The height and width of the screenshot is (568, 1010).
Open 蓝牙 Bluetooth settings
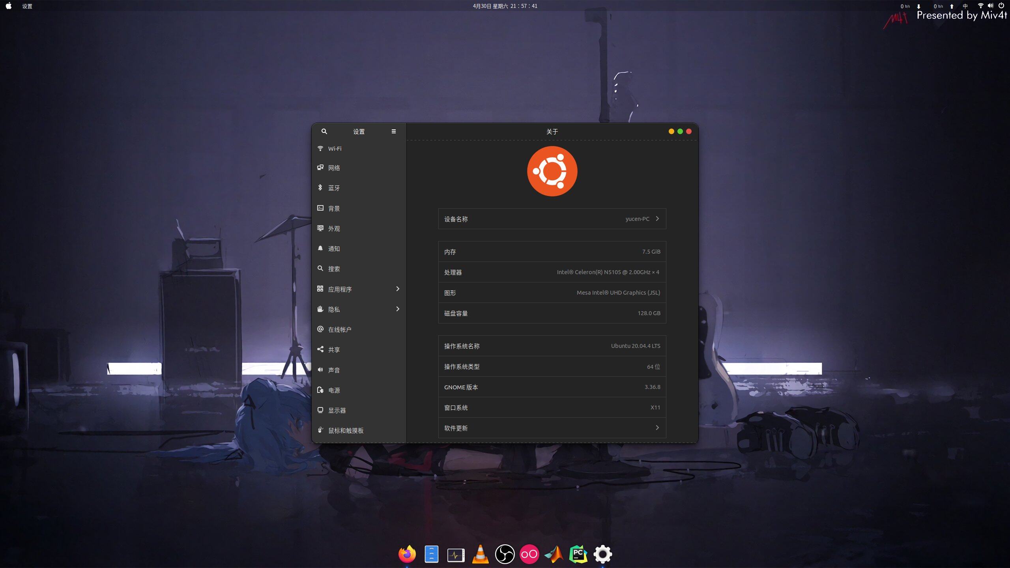[359, 188]
